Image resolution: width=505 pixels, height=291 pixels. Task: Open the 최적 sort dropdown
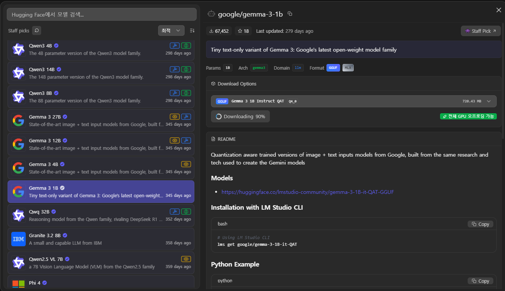(171, 30)
